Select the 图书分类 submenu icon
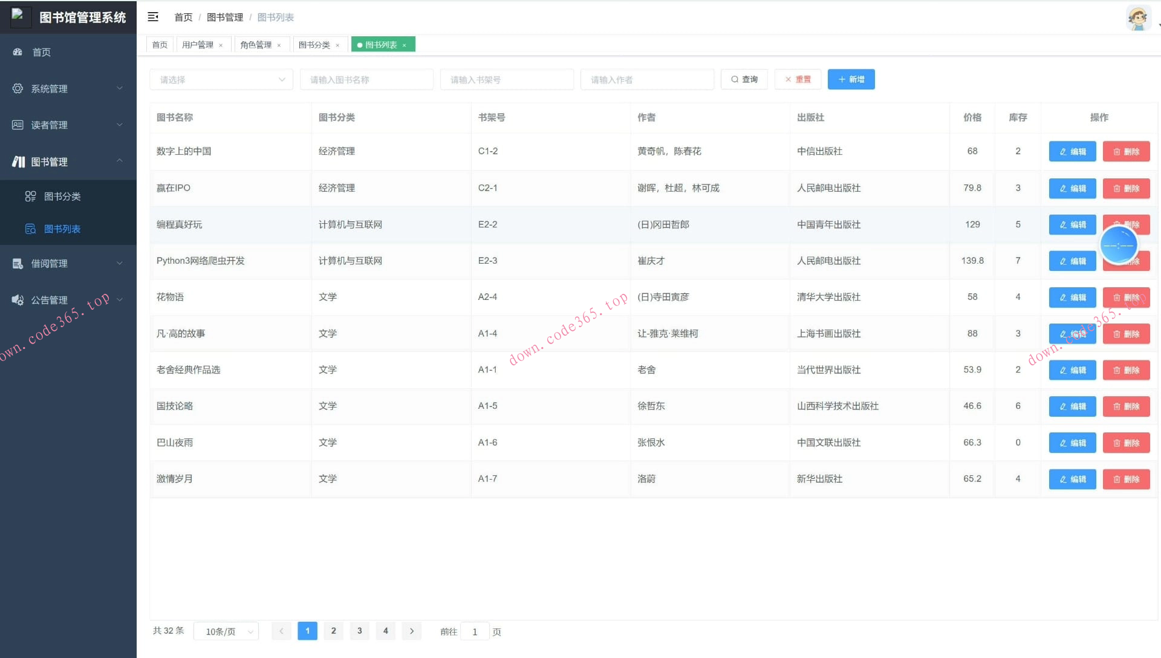Image resolution: width=1161 pixels, height=658 pixels. pos(31,196)
